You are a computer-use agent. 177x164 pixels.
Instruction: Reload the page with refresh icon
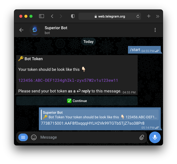click(x=138, y=16)
